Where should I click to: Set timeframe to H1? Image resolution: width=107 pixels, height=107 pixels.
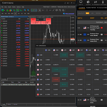click(16, 14)
